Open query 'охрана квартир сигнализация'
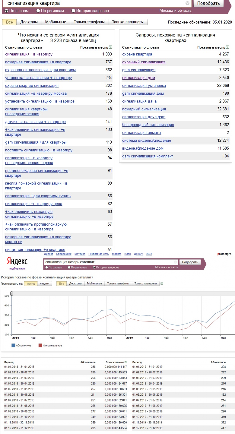The height and width of the screenshot is (434, 235). pyautogui.click(x=32, y=86)
